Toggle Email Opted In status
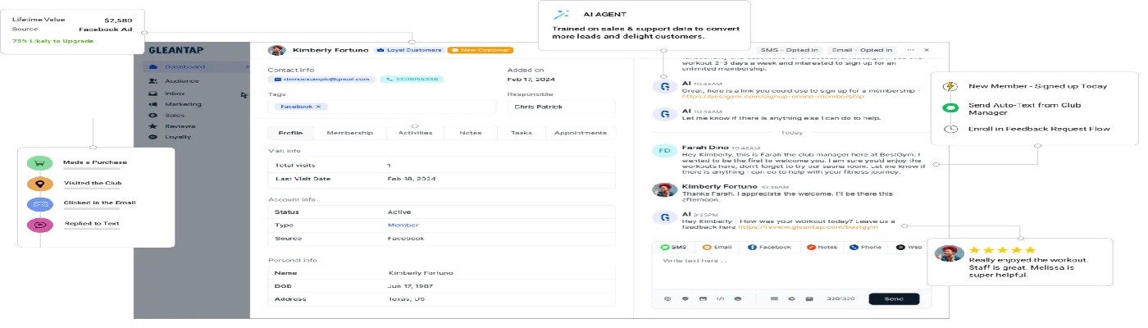Image resolution: width=1148 pixels, height=328 pixels. [x=861, y=50]
